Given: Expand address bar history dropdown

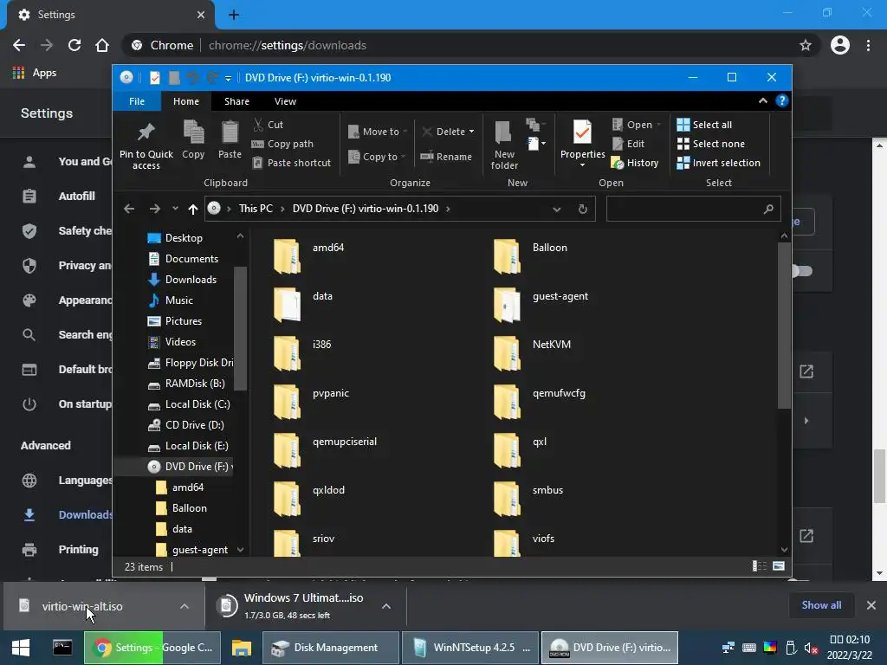Looking at the screenshot, I should click(x=557, y=210).
